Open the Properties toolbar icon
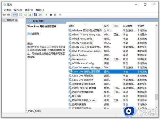The height and width of the screenshot is (119, 160). pyautogui.click(x=21, y=15)
